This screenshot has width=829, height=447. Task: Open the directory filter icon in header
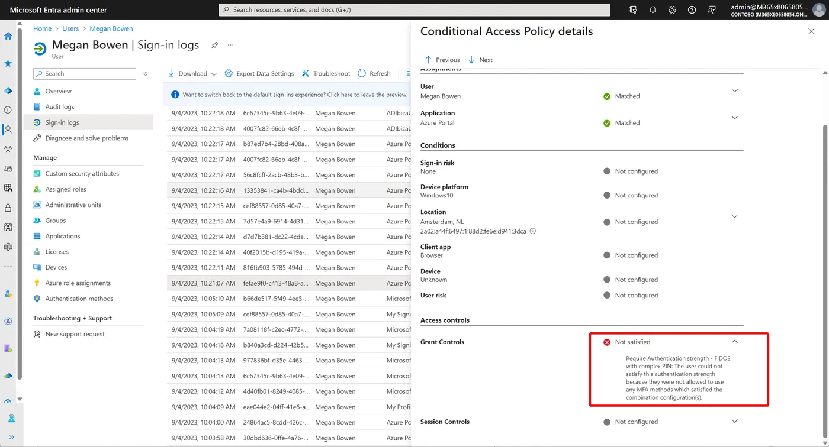634,10
